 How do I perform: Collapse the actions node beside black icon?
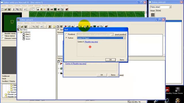click(x=59, y=73)
